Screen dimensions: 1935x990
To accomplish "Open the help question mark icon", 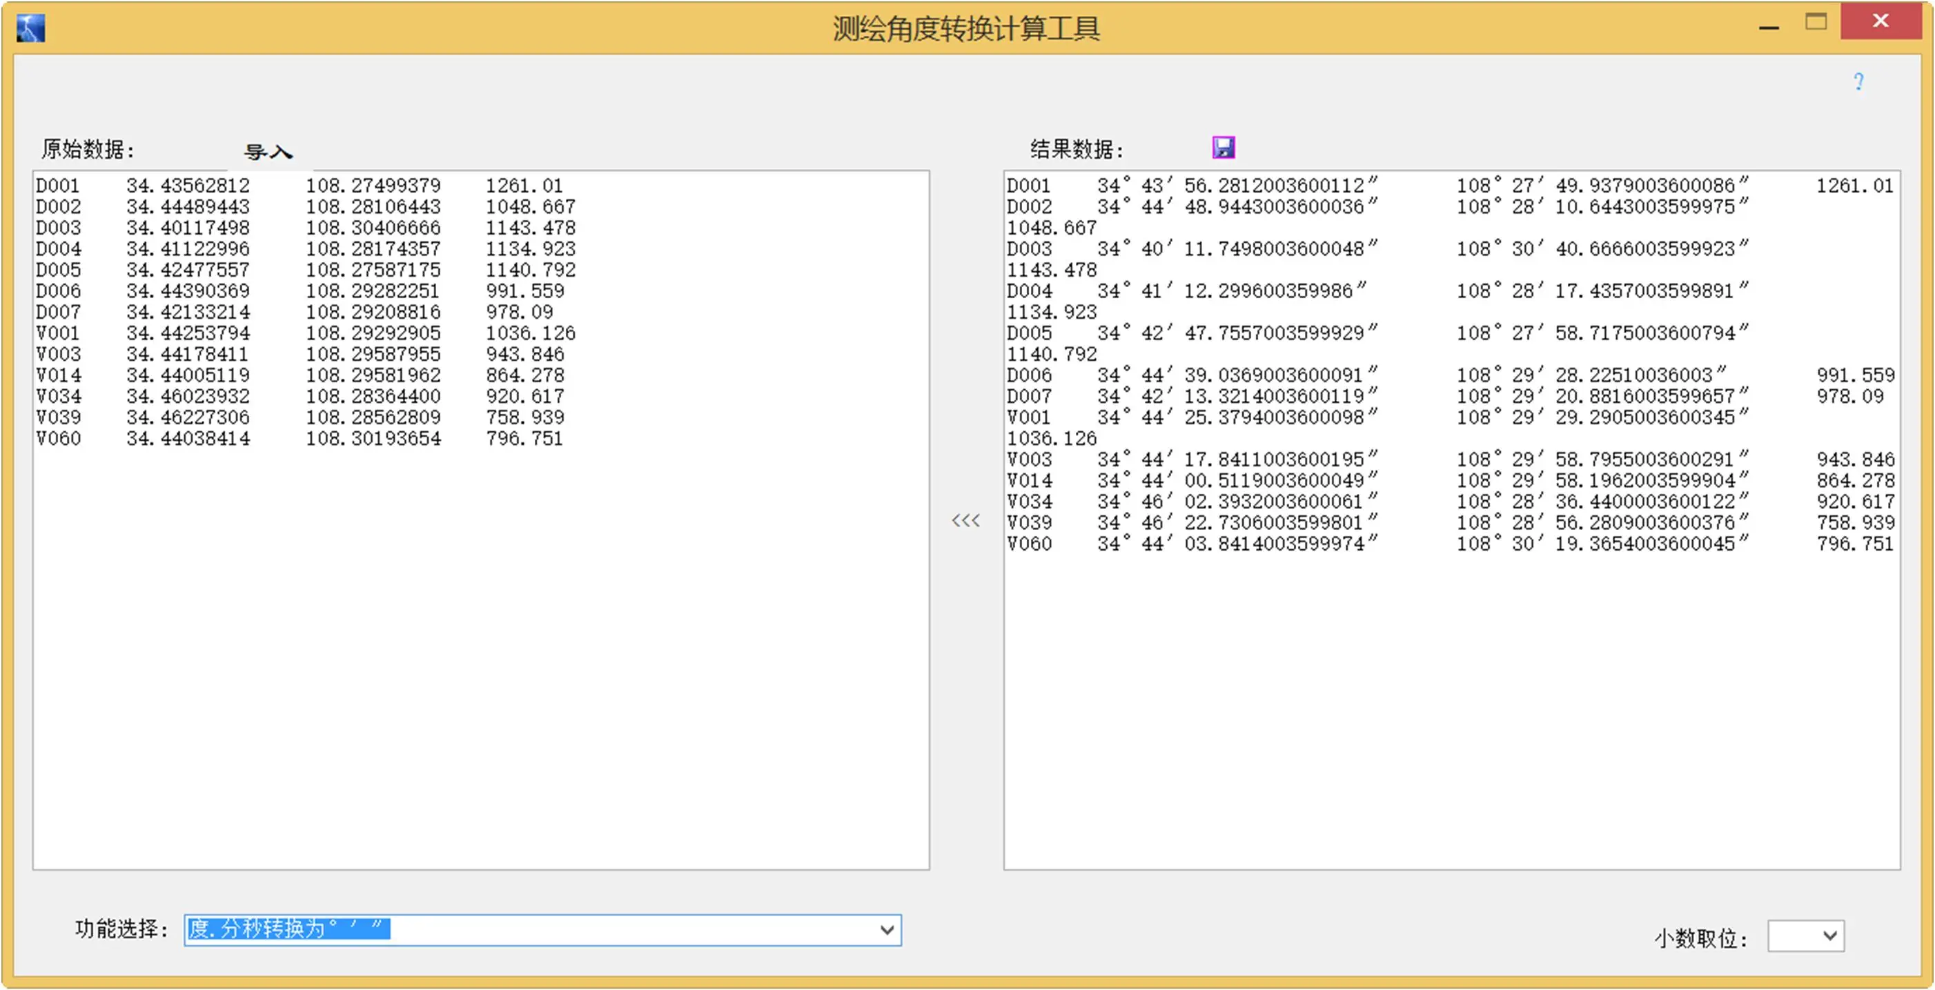I will click(1858, 81).
